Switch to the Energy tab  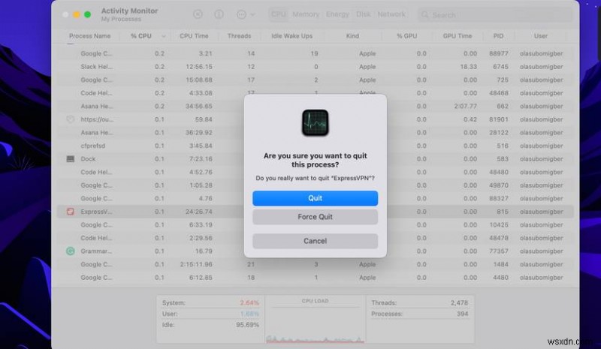[x=337, y=14]
